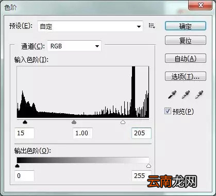Viewport: 216px width, 196px height.
Task: Click the input highlight field showing 205
Action: (x=141, y=133)
